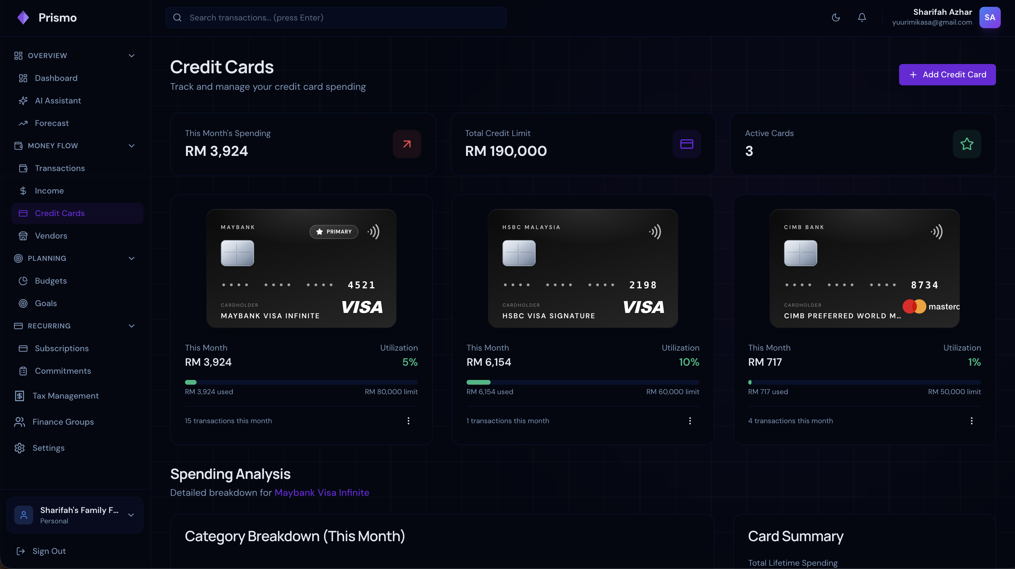
Task: Open the CIMB card three-dot options
Action: tap(971, 421)
